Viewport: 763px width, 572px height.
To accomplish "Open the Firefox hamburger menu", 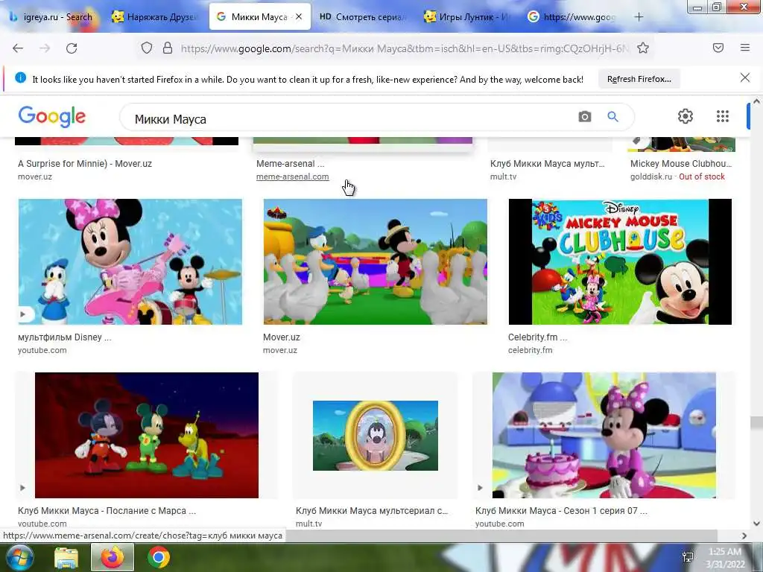I will pos(744,48).
